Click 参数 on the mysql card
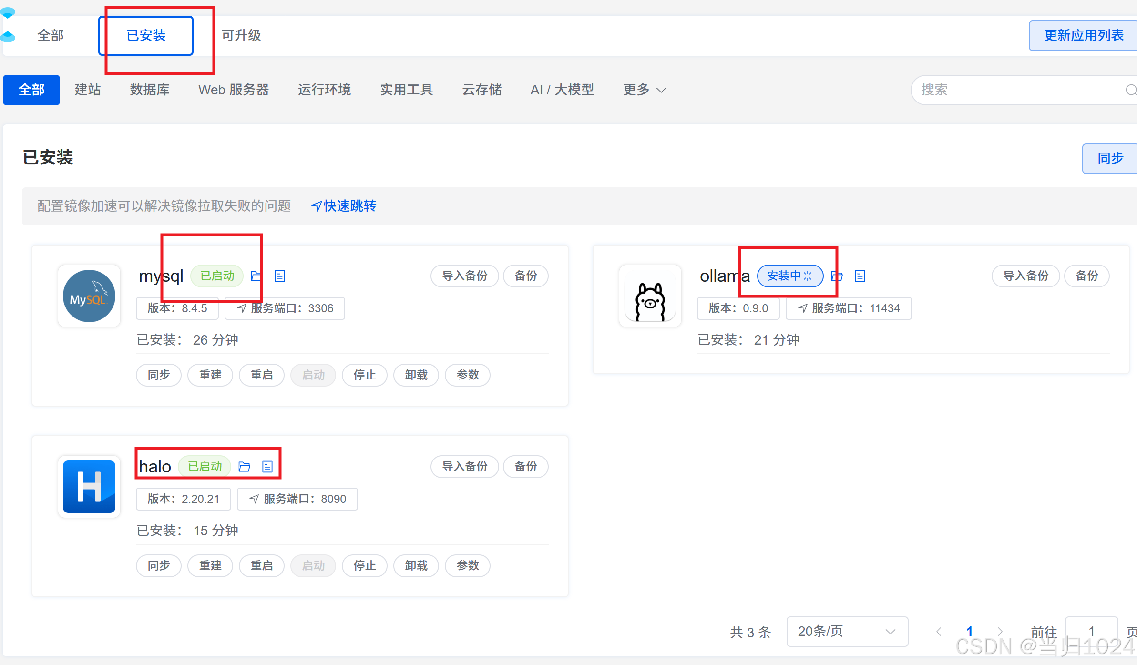 468,375
